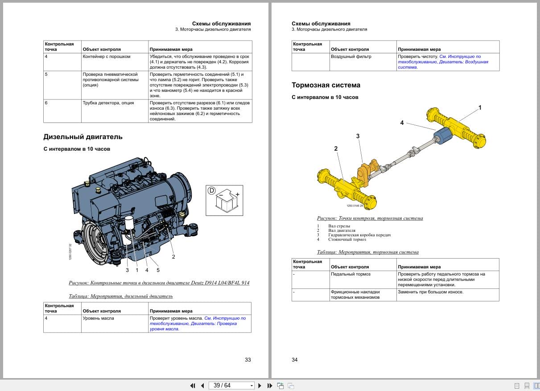Viewport: 540px width, 391px height.
Task: Open the page number dropdown arrow
Action: pos(251,386)
